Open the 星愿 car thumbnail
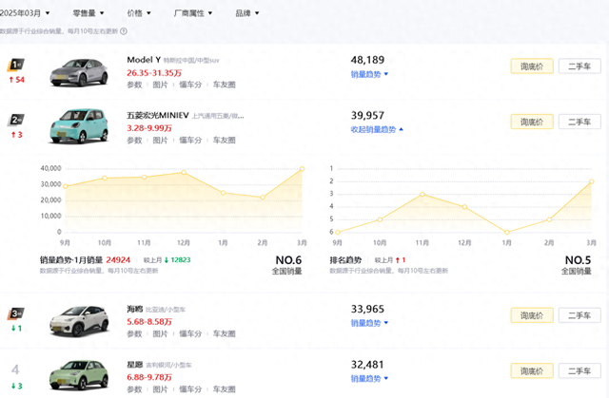 [x=79, y=375]
